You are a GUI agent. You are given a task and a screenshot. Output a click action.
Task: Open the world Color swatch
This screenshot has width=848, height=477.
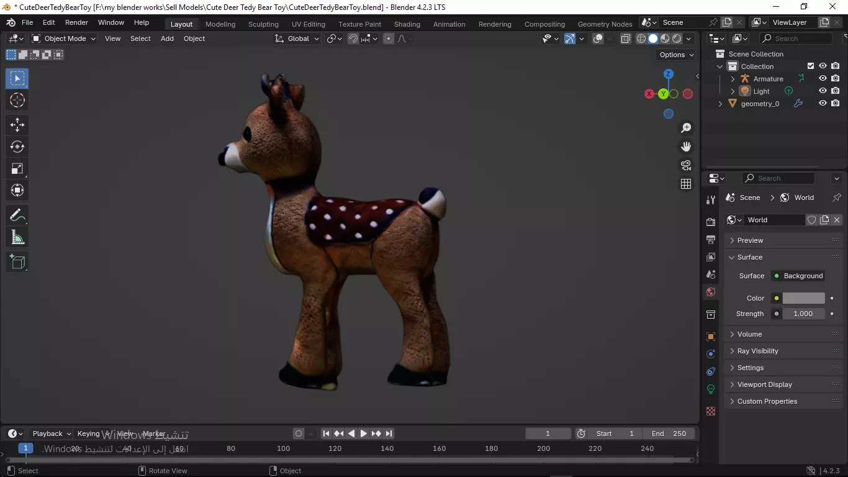click(x=803, y=298)
